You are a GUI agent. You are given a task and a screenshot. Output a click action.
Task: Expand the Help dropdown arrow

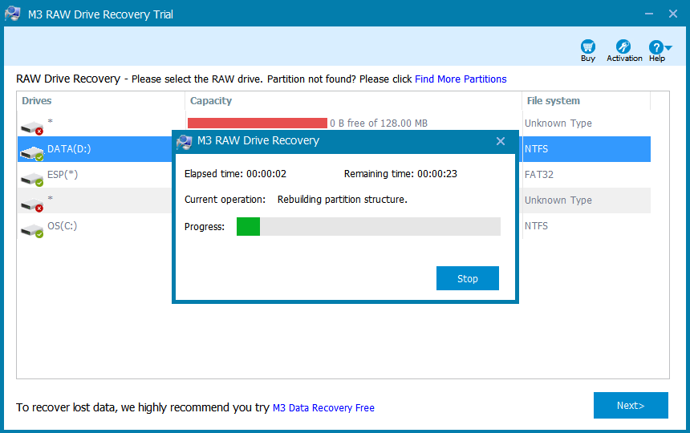[668, 47]
